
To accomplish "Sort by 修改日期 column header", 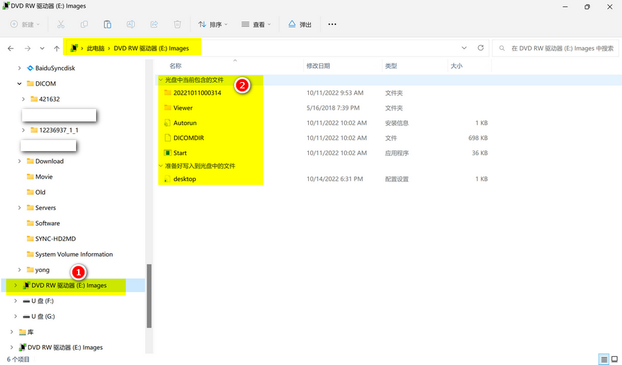I will coord(318,66).
